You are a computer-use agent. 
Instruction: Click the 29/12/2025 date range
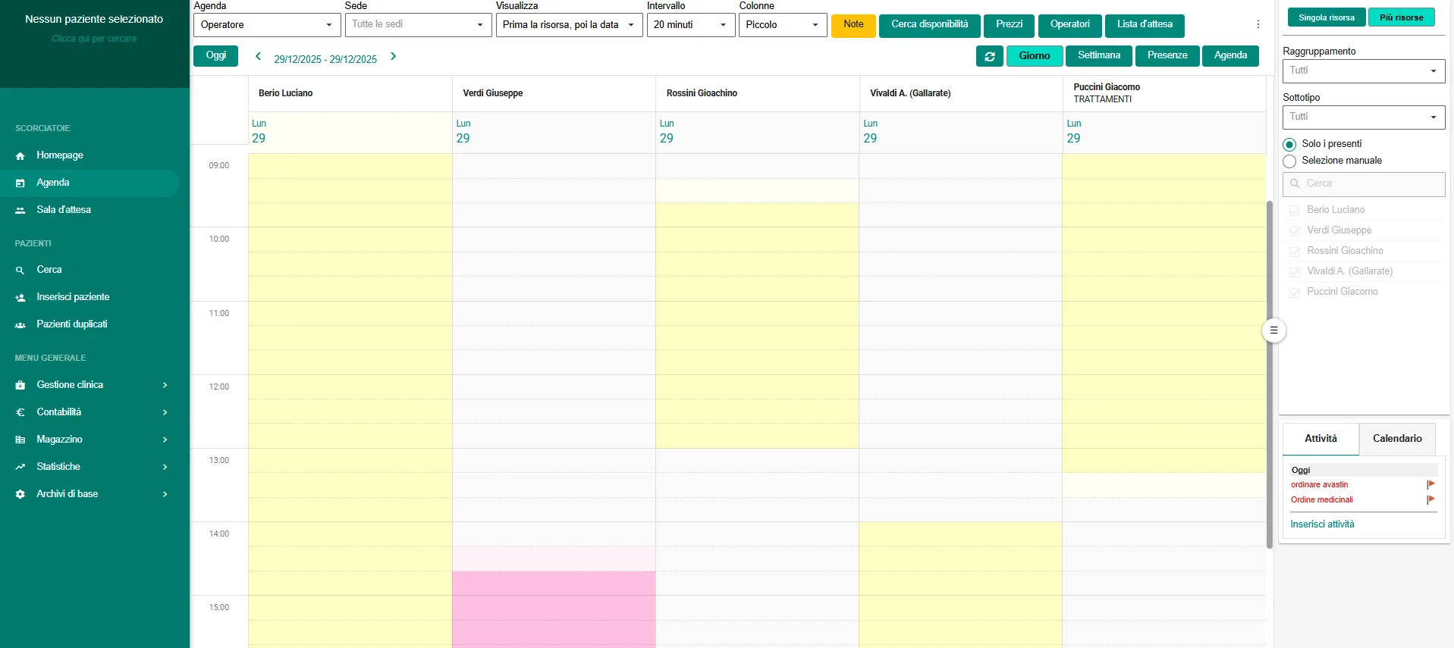(325, 59)
